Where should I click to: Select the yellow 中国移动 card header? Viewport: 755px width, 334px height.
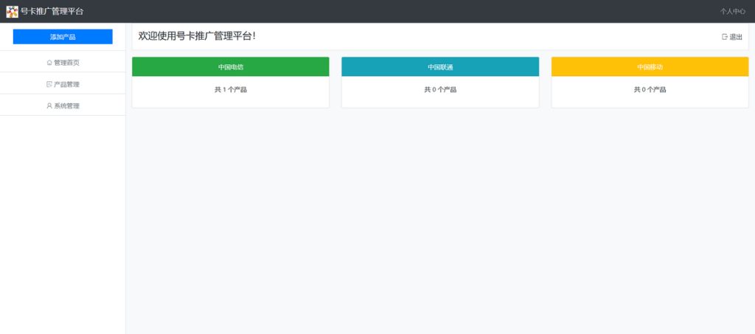click(650, 67)
